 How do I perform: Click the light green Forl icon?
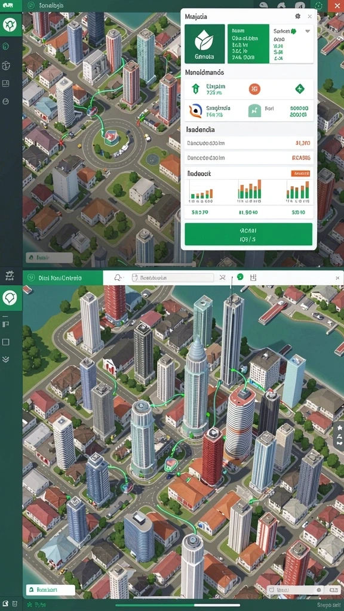tap(254, 111)
